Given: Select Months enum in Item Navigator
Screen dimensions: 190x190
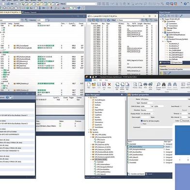Looking at the screenshot, I should [97, 117].
